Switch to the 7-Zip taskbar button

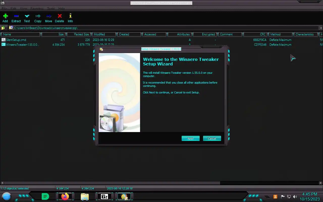coord(104,196)
